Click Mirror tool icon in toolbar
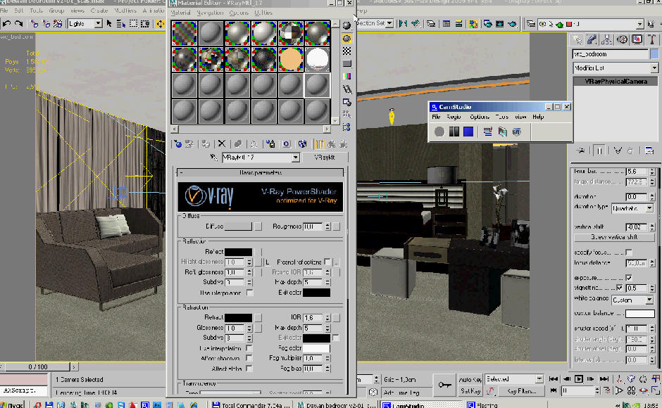Viewport: 662px width, 408px height. tap(404, 24)
